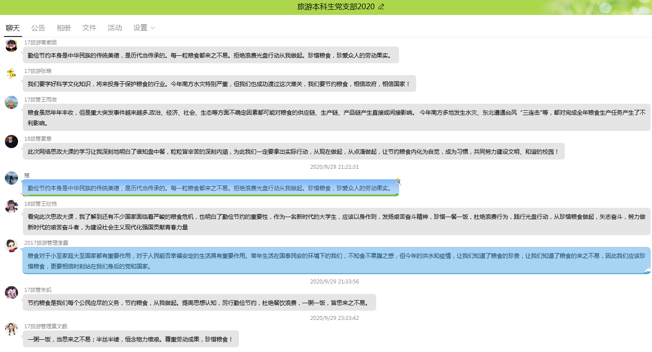Expand the 设置 dropdown menu
652x352 pixels.
tap(144, 28)
